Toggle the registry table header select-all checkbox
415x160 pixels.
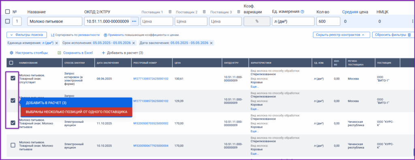(11, 63)
